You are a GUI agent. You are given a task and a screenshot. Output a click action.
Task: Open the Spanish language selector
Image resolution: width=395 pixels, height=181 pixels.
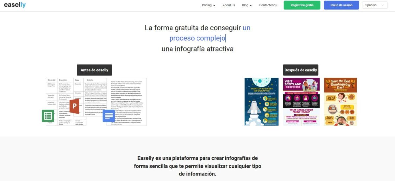[x=375, y=5]
